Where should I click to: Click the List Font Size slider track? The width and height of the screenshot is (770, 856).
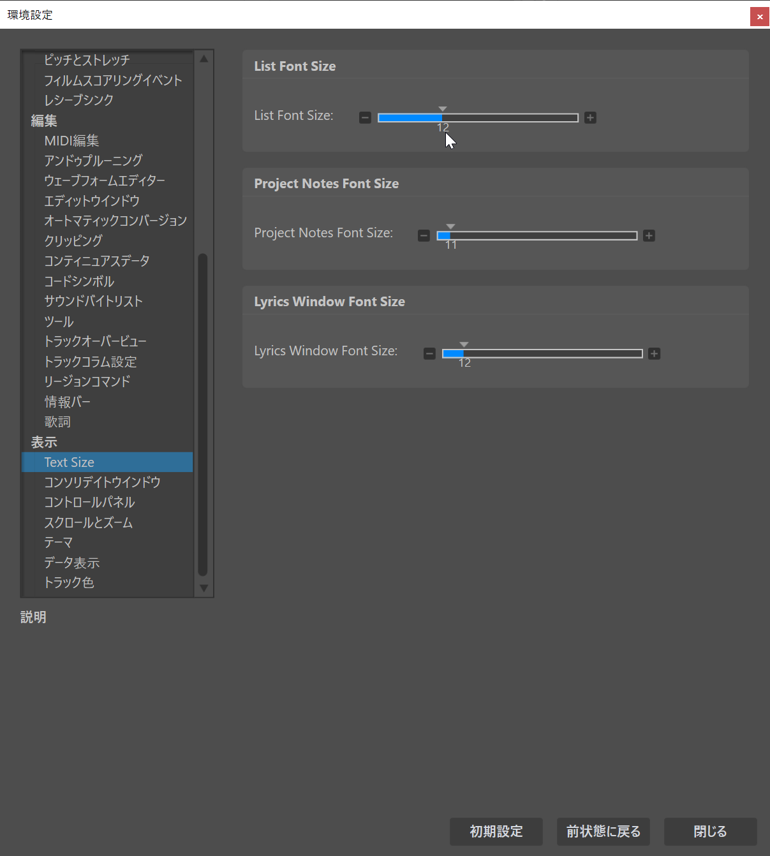point(478,117)
